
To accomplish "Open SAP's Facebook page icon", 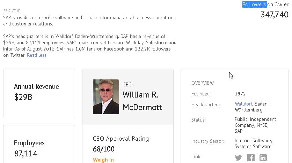I will (x=251, y=157).
